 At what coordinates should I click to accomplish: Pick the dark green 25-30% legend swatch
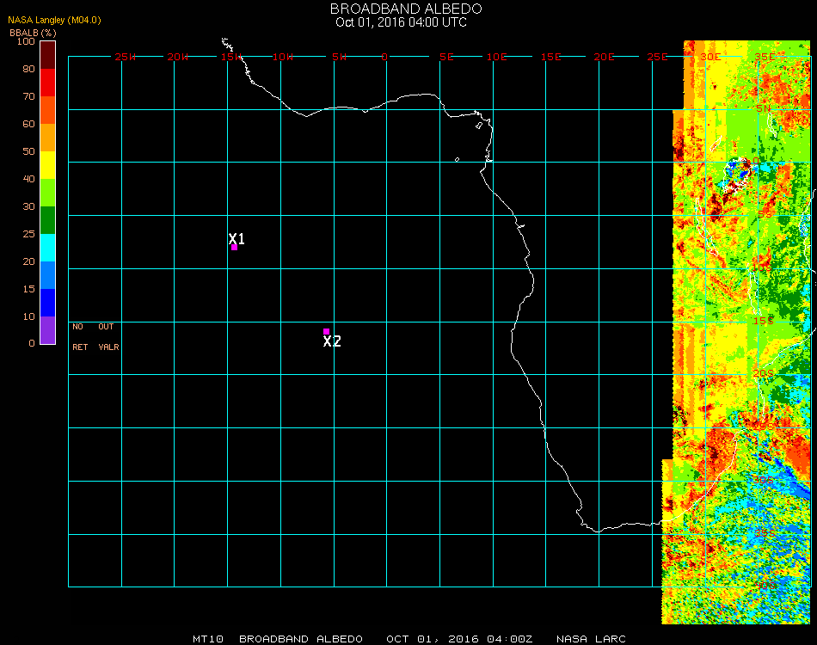pyautogui.click(x=47, y=220)
